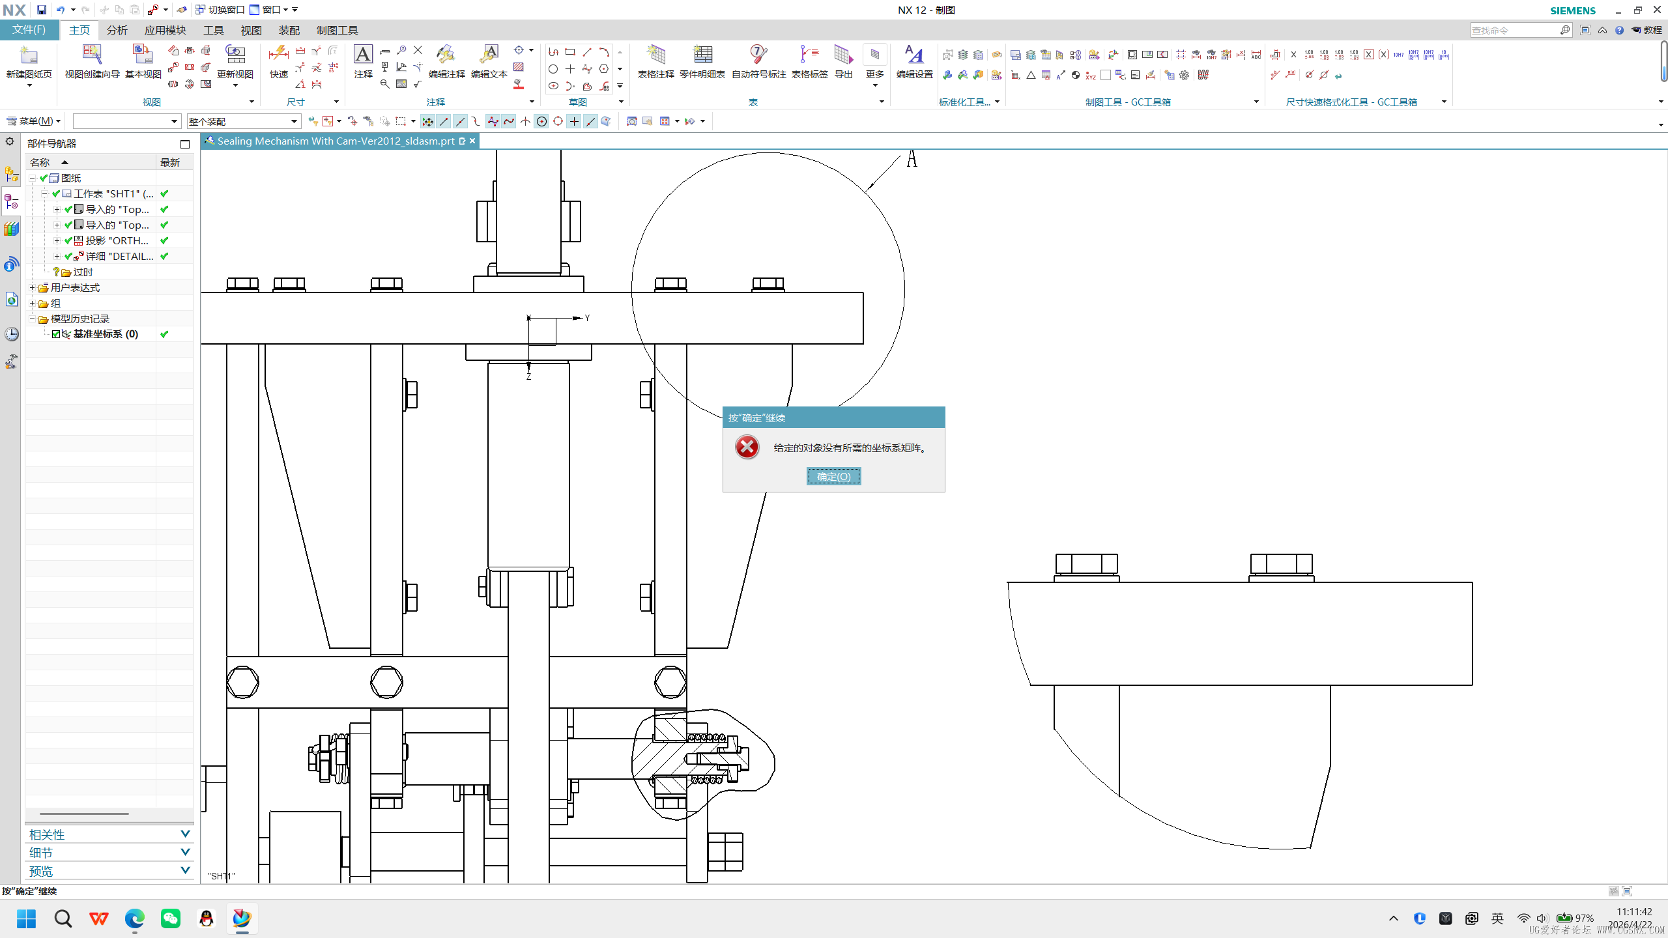Viewport: 1668px width, 938px height.
Task: Click 确定(O) in the error dialog
Action: [x=833, y=477]
